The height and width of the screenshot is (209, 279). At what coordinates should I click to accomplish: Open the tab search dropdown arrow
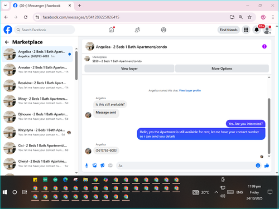tap(6, 6)
